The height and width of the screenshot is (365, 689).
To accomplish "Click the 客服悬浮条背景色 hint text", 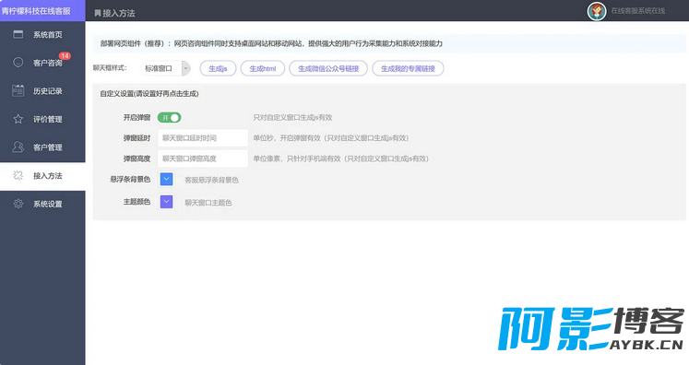I will tap(211, 180).
